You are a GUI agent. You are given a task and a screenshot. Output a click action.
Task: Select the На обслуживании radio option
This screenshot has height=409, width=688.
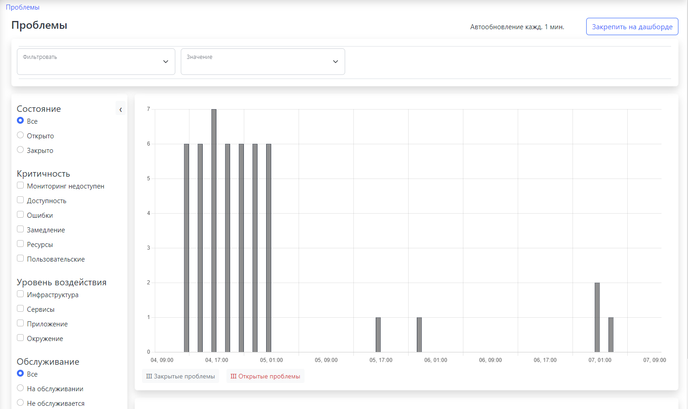(21, 388)
